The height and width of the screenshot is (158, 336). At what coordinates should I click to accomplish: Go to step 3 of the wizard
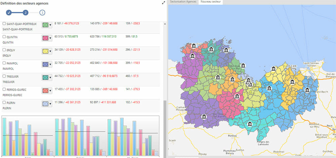pos(42,13)
